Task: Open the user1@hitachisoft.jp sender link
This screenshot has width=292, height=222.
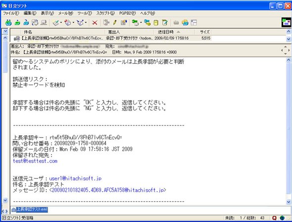Action: (75, 178)
